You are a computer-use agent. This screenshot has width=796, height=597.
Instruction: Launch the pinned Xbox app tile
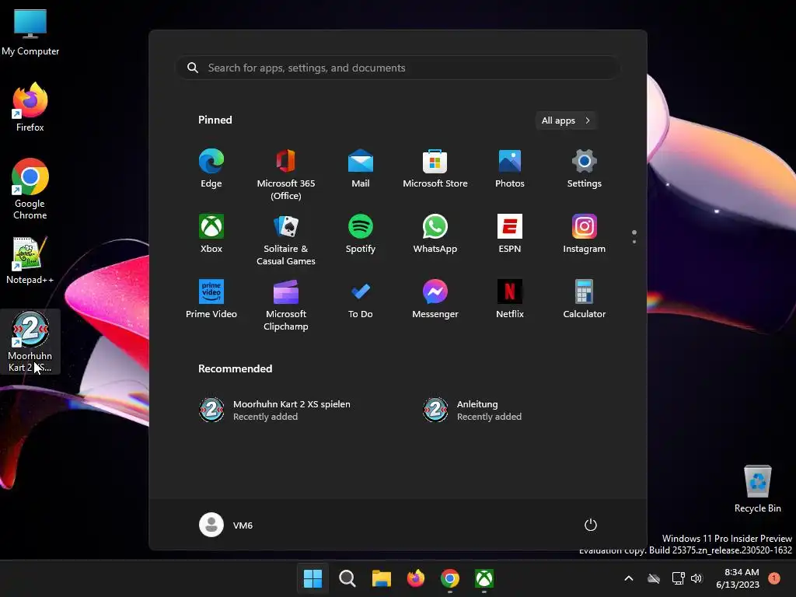coord(211,233)
